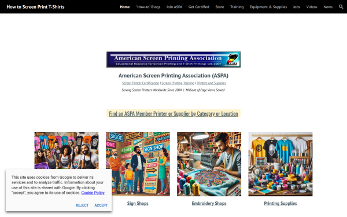347x217 pixels.
Task: Open the sign shop illustration image
Action: point(138,164)
